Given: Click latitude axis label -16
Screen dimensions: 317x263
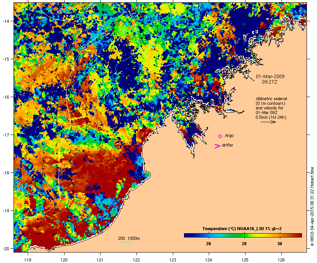Looking at the screenshot, I should click(x=5, y=97).
